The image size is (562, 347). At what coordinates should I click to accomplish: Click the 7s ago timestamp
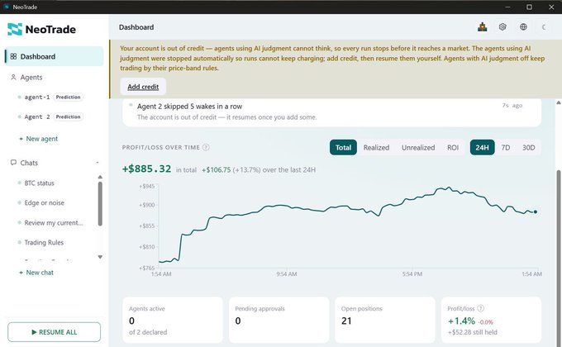click(x=512, y=106)
